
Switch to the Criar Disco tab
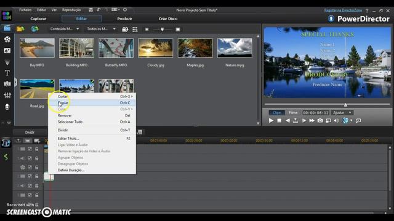[x=168, y=18]
